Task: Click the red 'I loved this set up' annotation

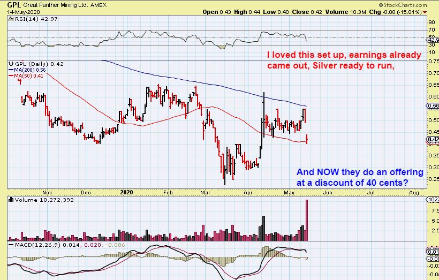Action: (344, 60)
